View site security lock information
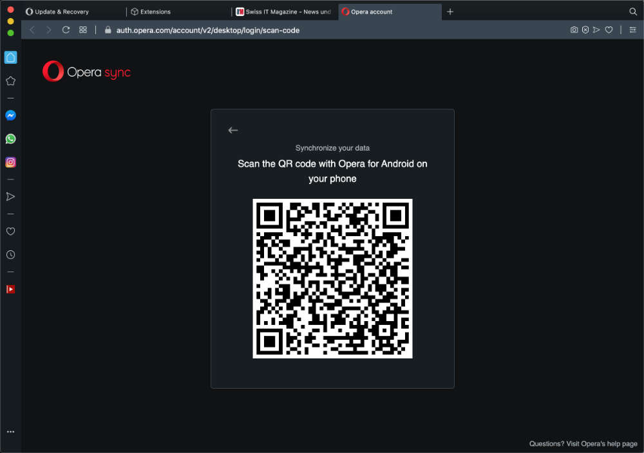The image size is (644, 453). pos(108,30)
